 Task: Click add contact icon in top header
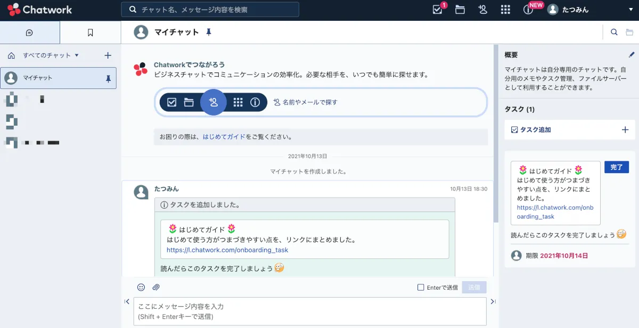coord(483,10)
